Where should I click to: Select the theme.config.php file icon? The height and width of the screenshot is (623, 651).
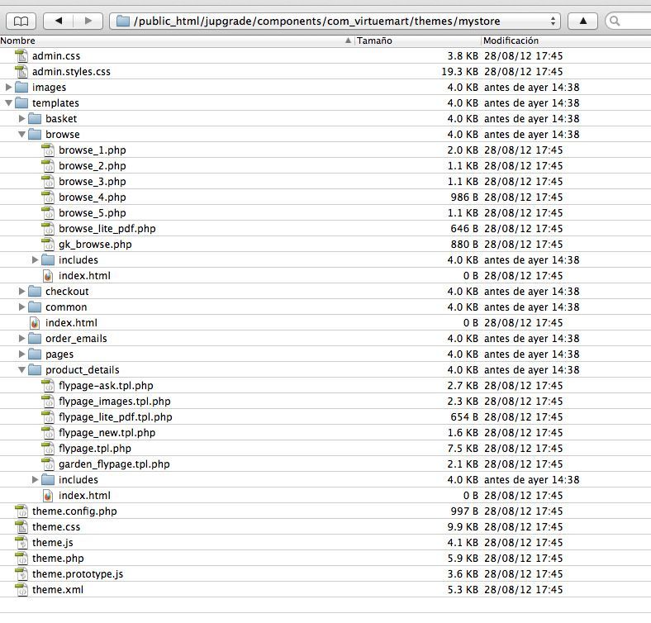pyautogui.click(x=21, y=511)
